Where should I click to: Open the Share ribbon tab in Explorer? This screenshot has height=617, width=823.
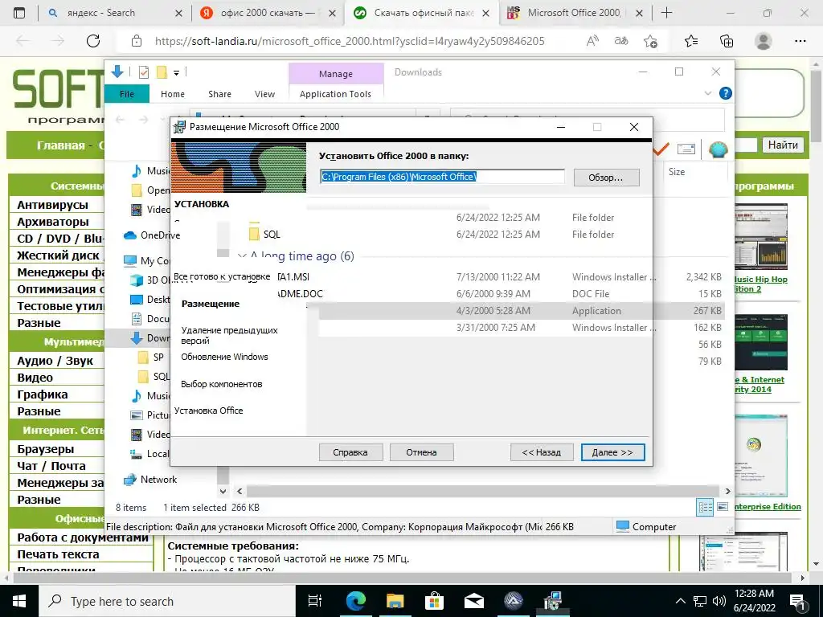click(x=219, y=94)
